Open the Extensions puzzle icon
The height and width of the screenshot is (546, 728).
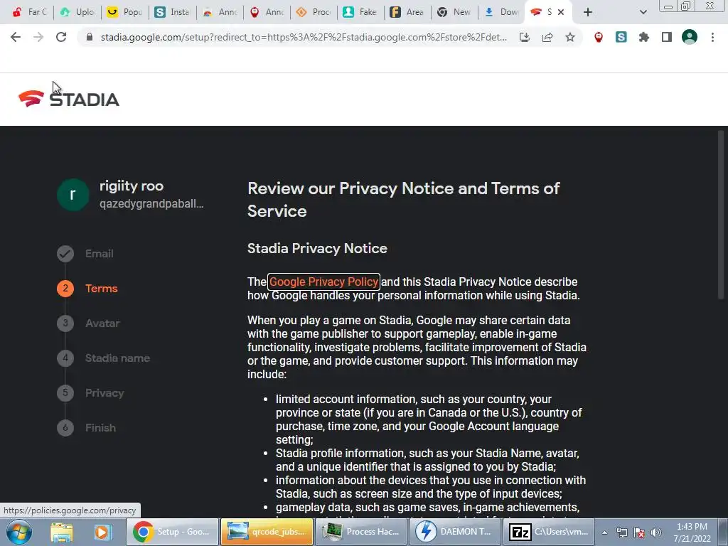point(644,37)
